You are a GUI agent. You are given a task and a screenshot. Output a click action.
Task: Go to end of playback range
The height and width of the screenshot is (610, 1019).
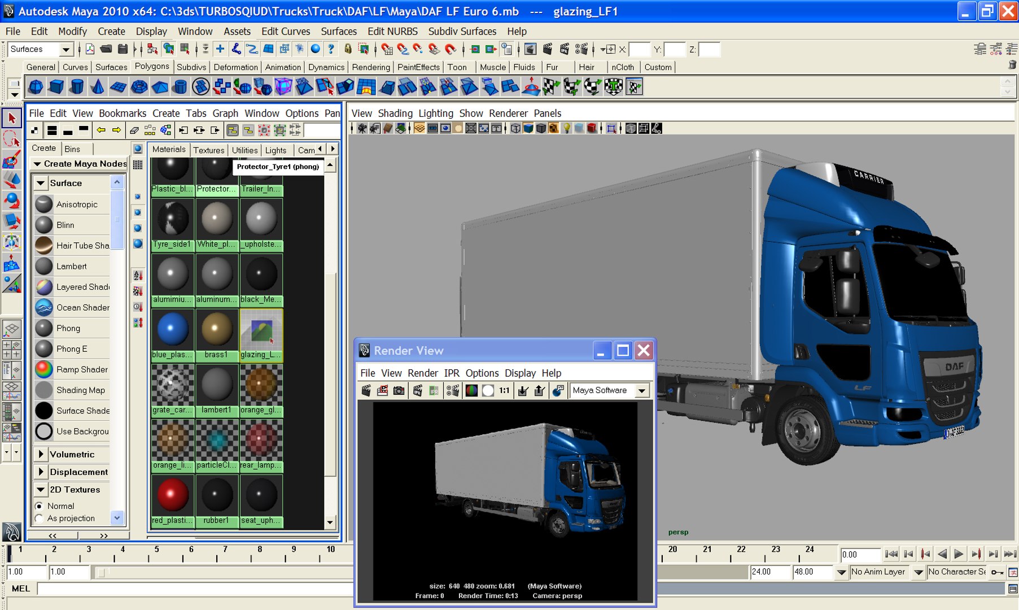[1011, 554]
